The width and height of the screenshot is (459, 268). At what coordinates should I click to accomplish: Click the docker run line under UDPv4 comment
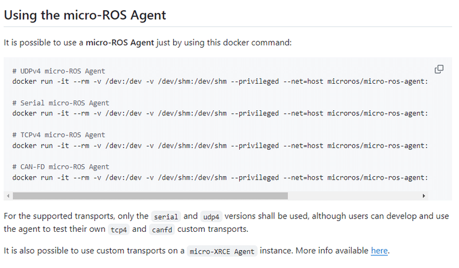click(220, 81)
